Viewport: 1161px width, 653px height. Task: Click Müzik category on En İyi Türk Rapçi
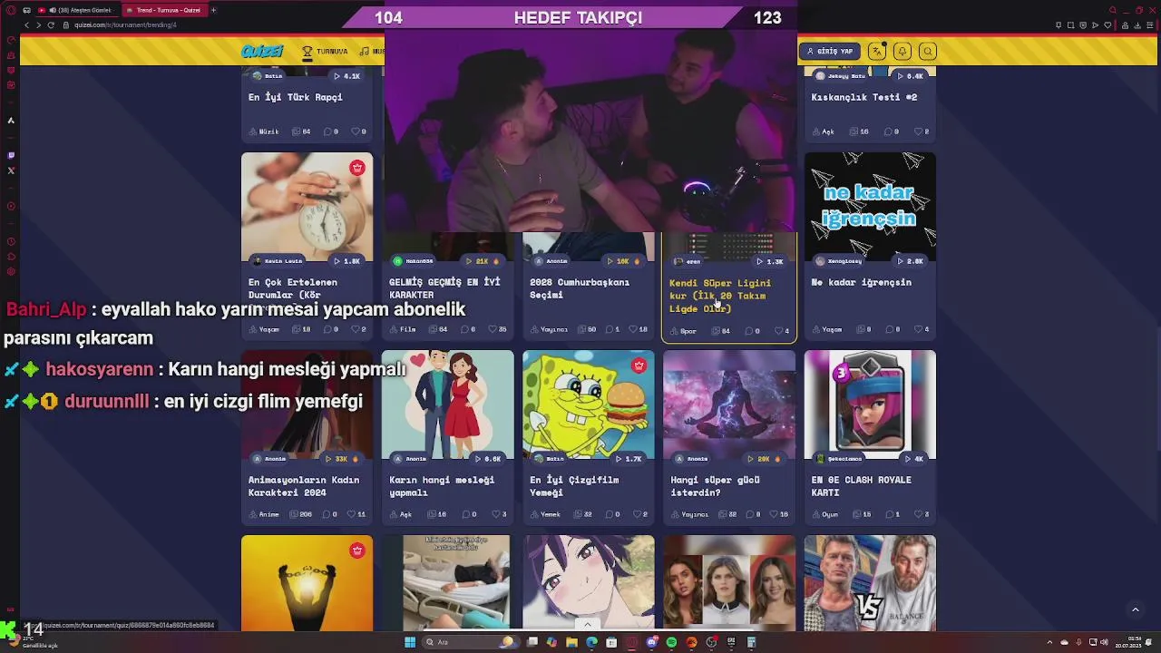[x=265, y=132]
